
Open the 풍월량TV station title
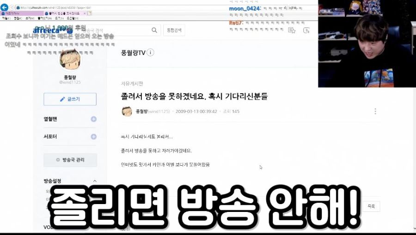coord(133,53)
